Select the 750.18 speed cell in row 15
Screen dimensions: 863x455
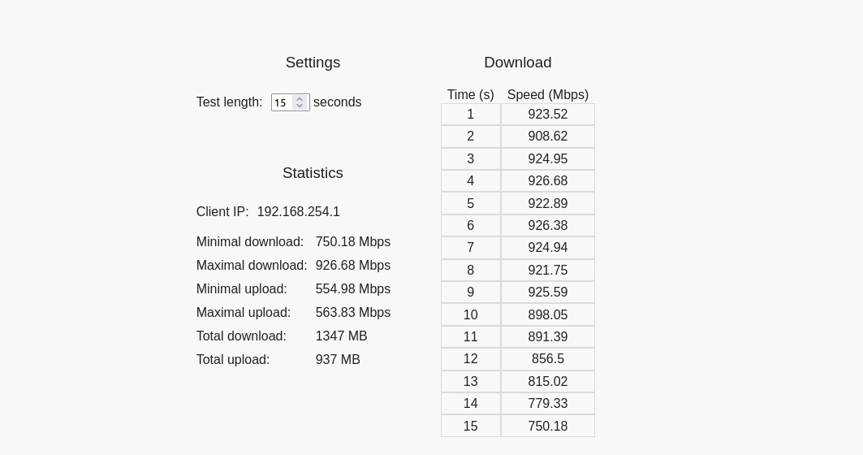(548, 426)
